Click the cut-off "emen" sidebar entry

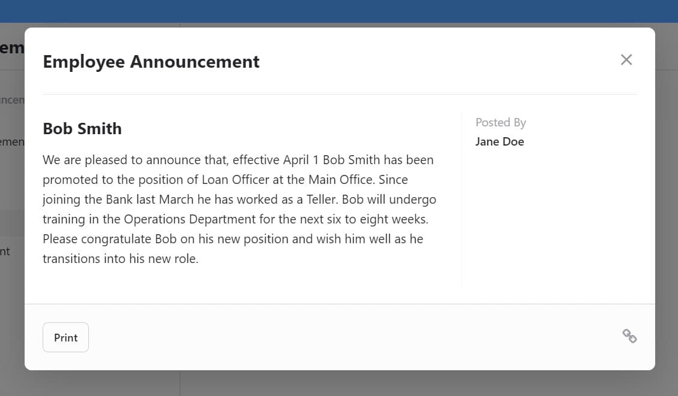click(x=11, y=142)
